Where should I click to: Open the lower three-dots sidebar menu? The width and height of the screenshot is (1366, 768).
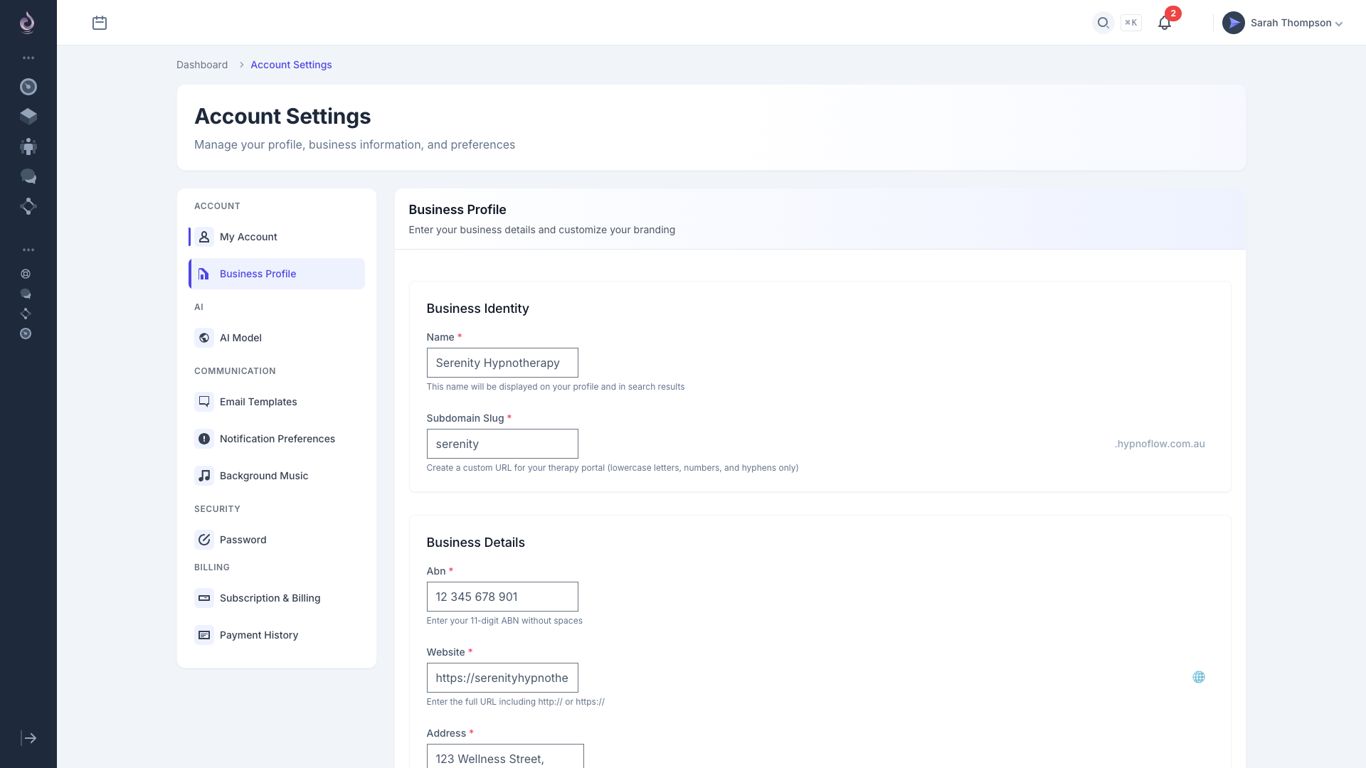(28, 250)
